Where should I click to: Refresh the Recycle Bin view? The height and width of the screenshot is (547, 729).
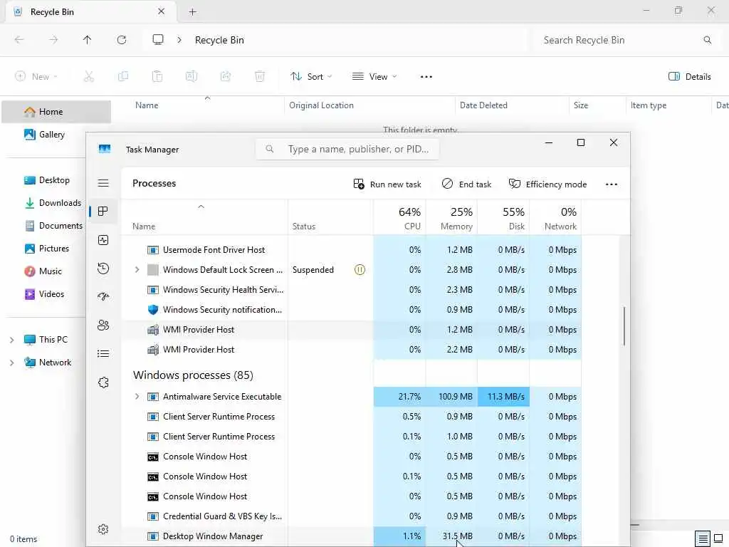[x=122, y=40]
